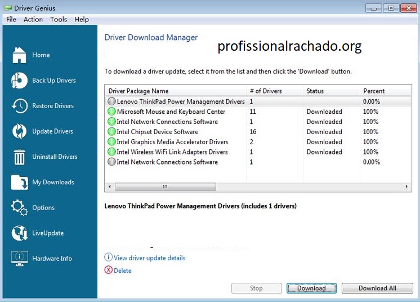The height and width of the screenshot is (302, 420).
Task: Sort by Status column header
Action: [x=332, y=91]
